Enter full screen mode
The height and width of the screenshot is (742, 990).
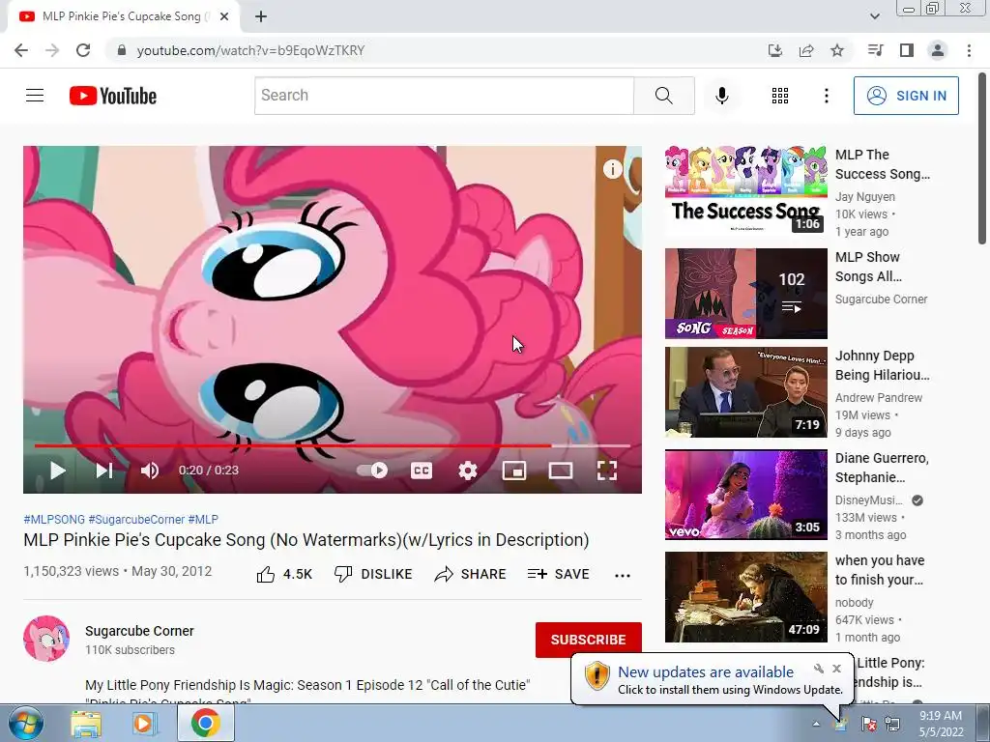point(607,471)
